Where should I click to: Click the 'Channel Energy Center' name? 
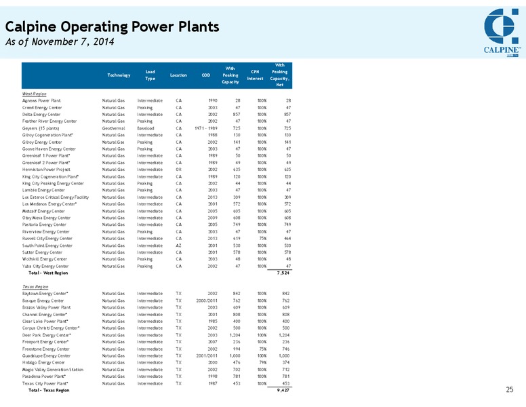(45, 315)
